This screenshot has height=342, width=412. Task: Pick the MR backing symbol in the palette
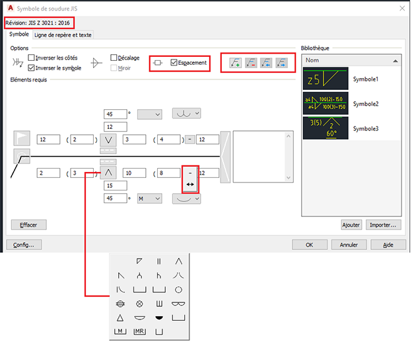[139, 331]
